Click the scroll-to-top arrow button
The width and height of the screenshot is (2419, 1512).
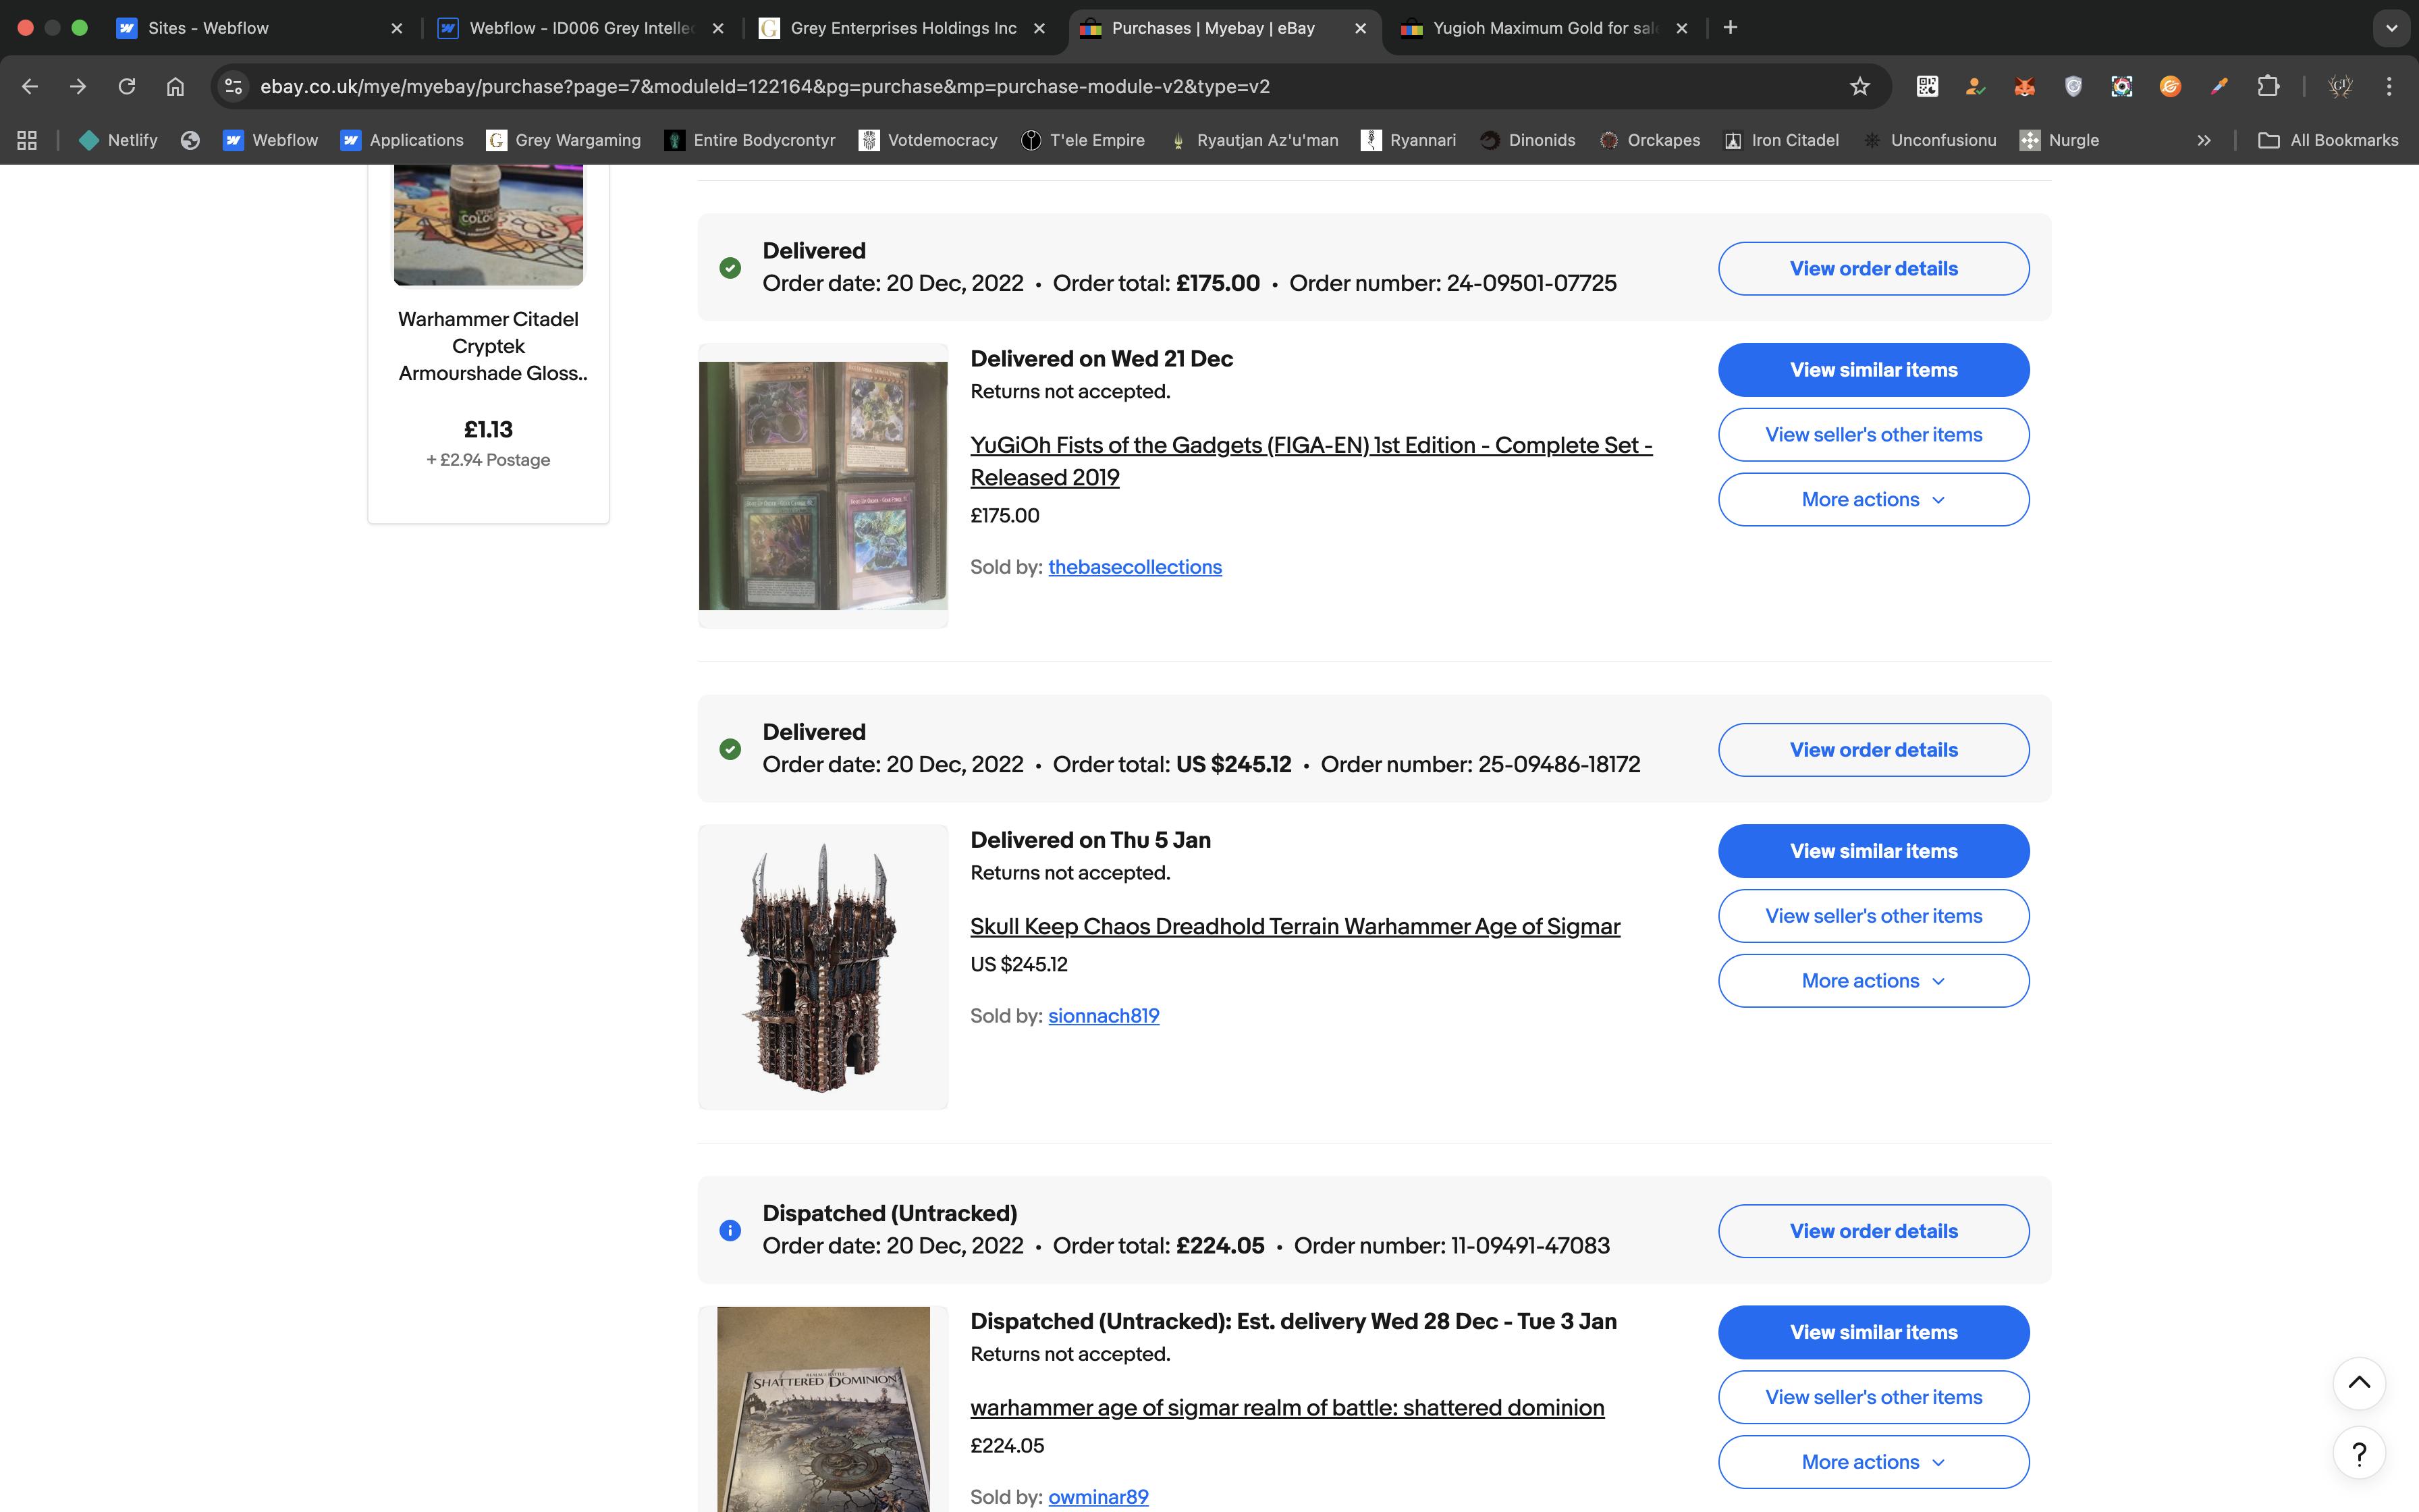click(2358, 1383)
